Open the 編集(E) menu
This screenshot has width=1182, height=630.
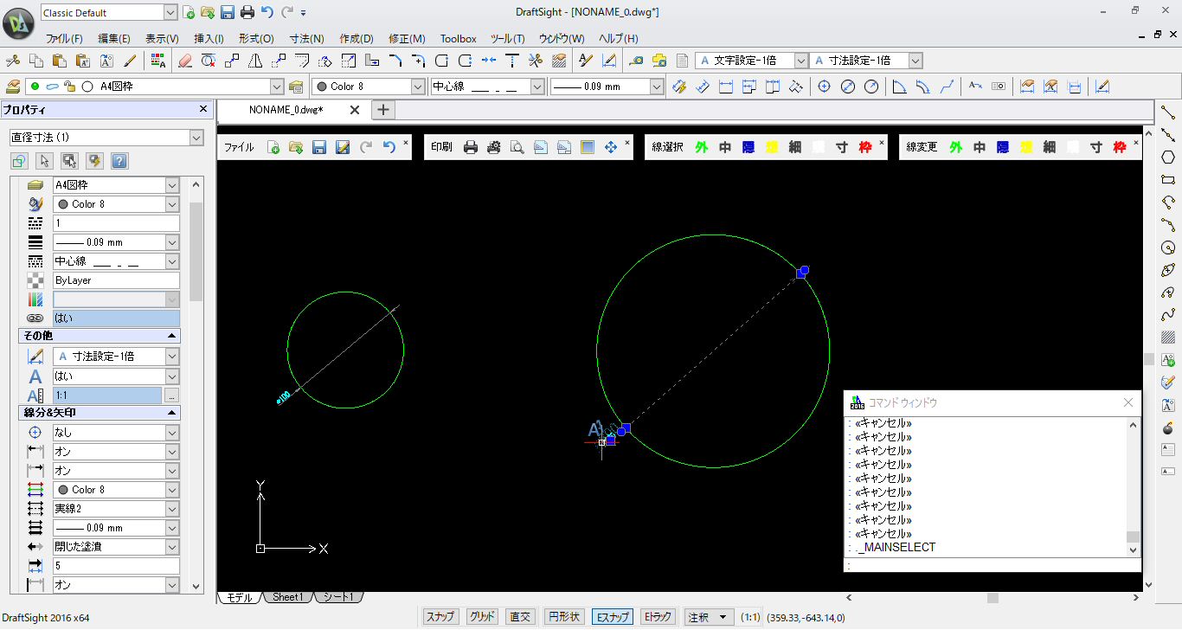click(114, 38)
